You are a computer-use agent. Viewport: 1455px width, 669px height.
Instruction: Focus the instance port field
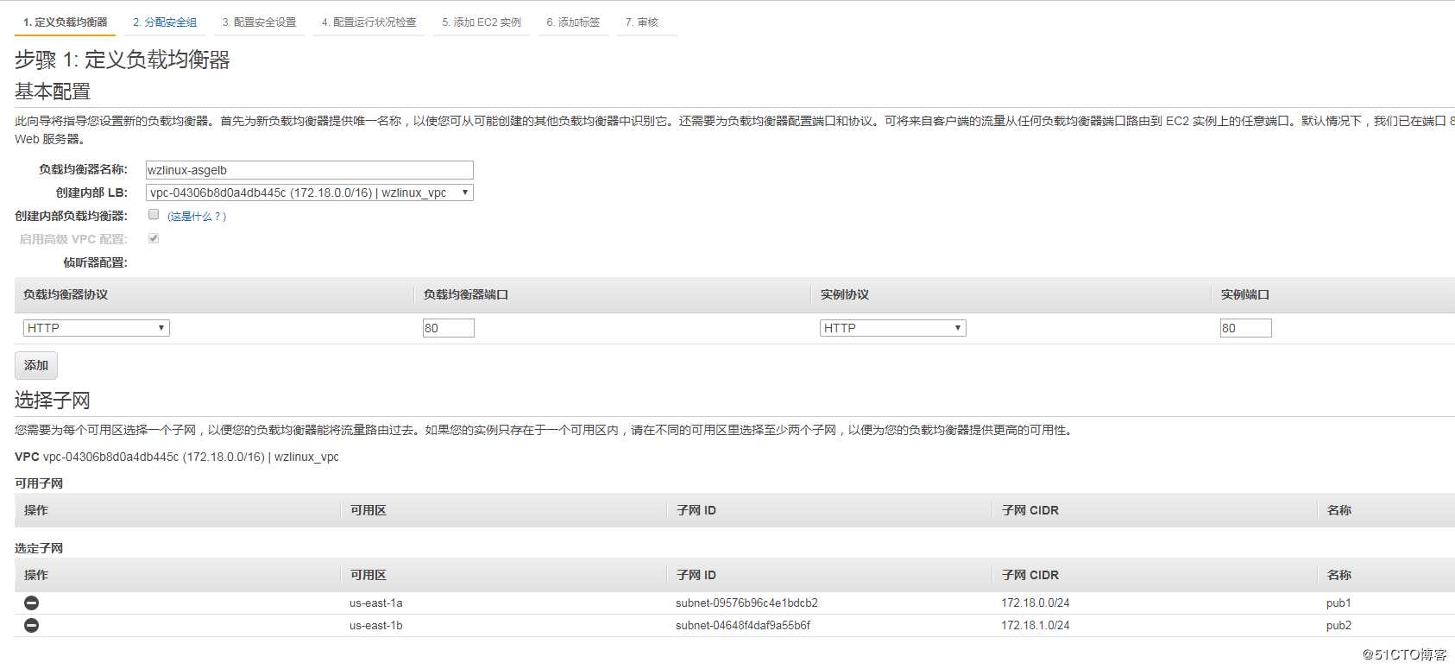1246,328
